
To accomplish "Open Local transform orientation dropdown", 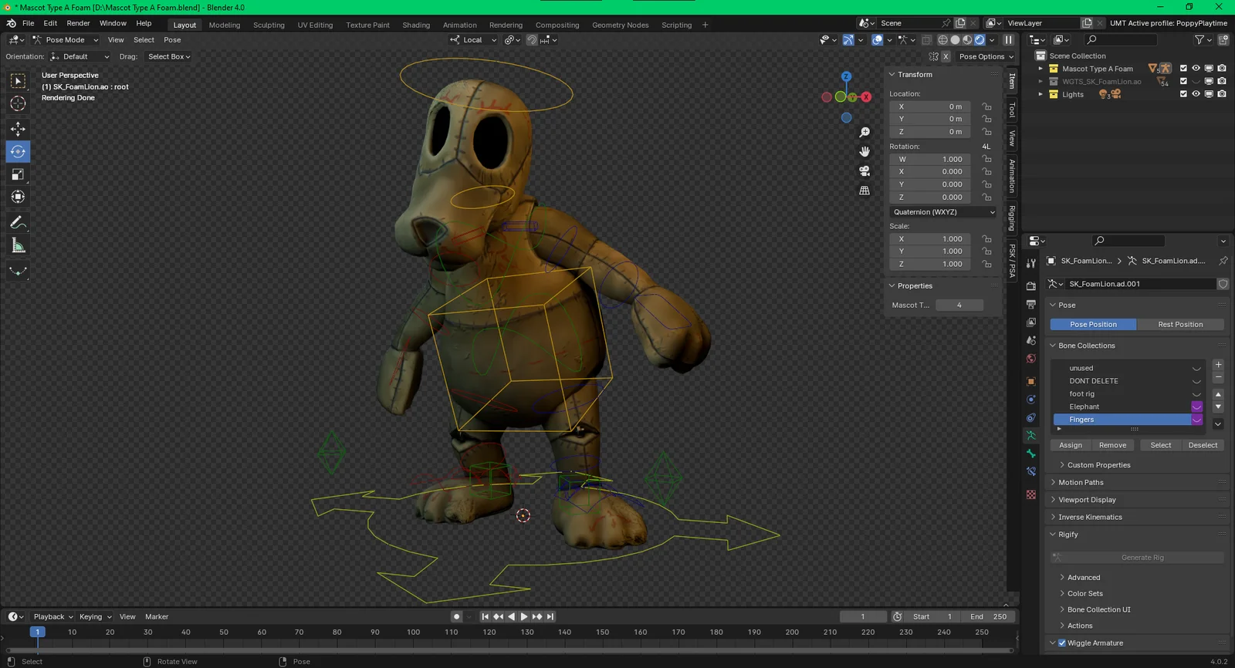I will click(473, 40).
